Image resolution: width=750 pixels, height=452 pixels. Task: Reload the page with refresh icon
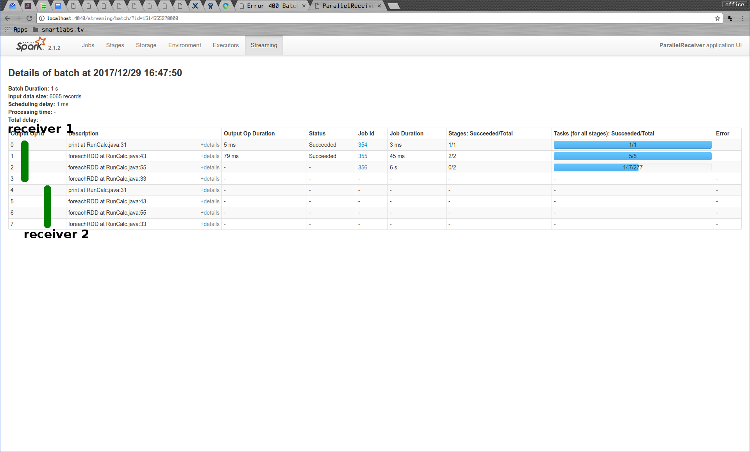29,18
